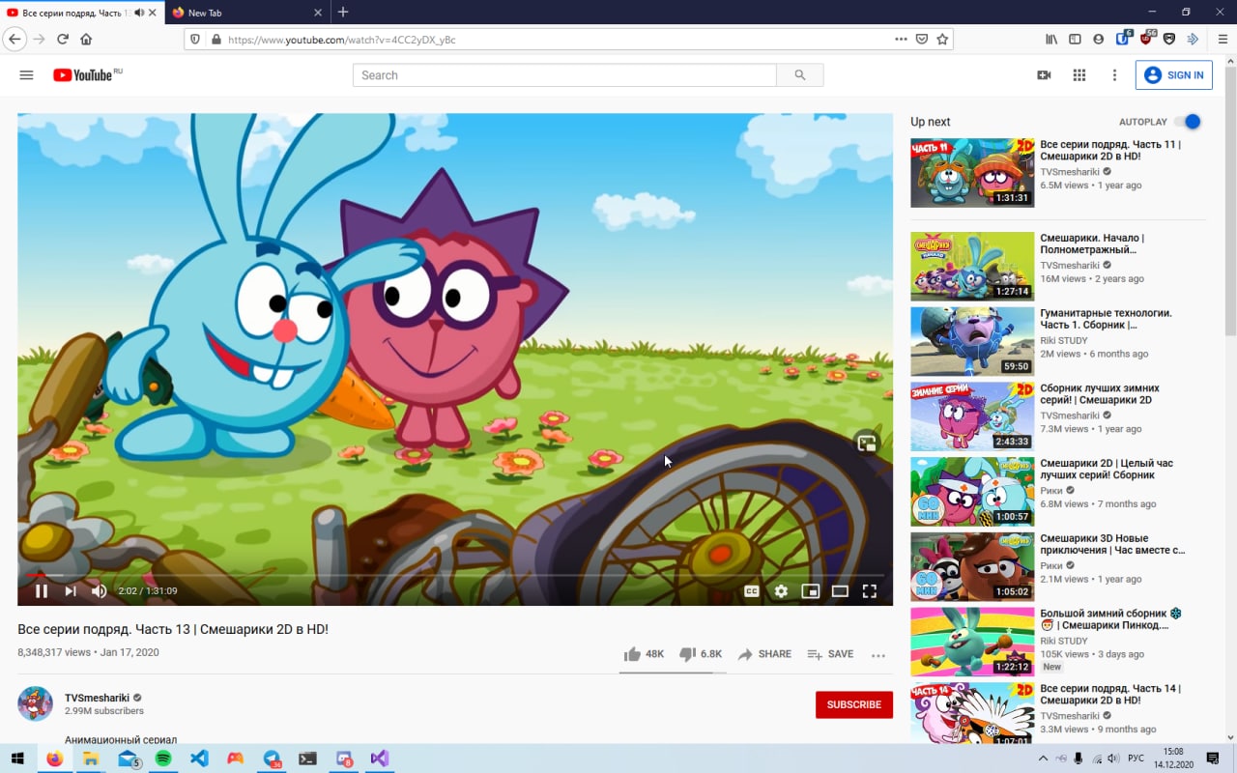Open a new browser tab with plus
This screenshot has width=1237, height=773.
(x=342, y=13)
